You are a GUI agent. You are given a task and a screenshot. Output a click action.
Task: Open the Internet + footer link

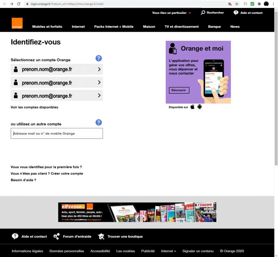[x=169, y=251]
